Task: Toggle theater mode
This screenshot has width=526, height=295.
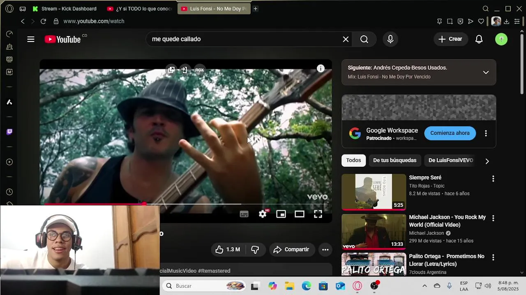Action: point(300,214)
